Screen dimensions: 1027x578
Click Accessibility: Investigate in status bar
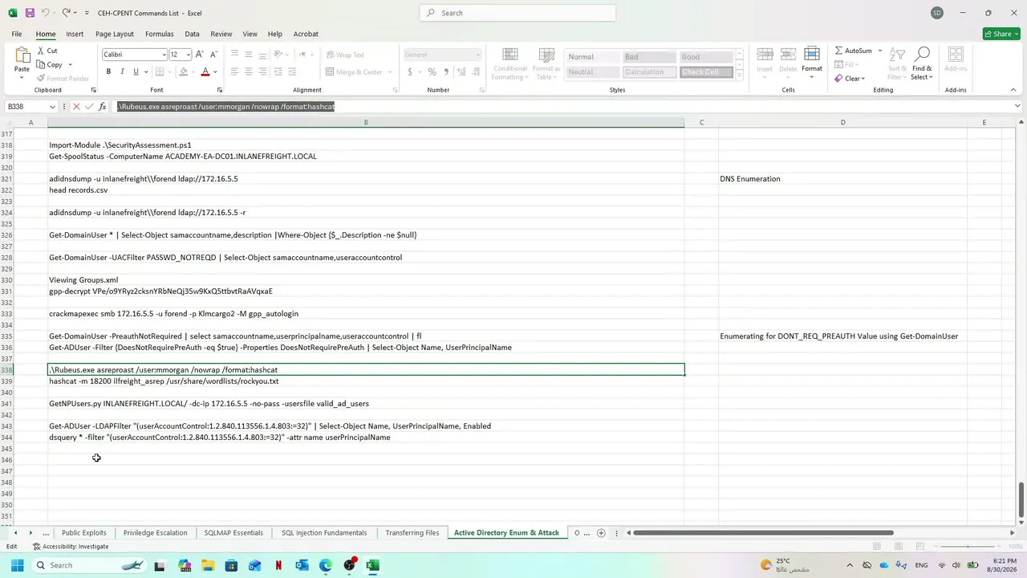click(x=71, y=547)
